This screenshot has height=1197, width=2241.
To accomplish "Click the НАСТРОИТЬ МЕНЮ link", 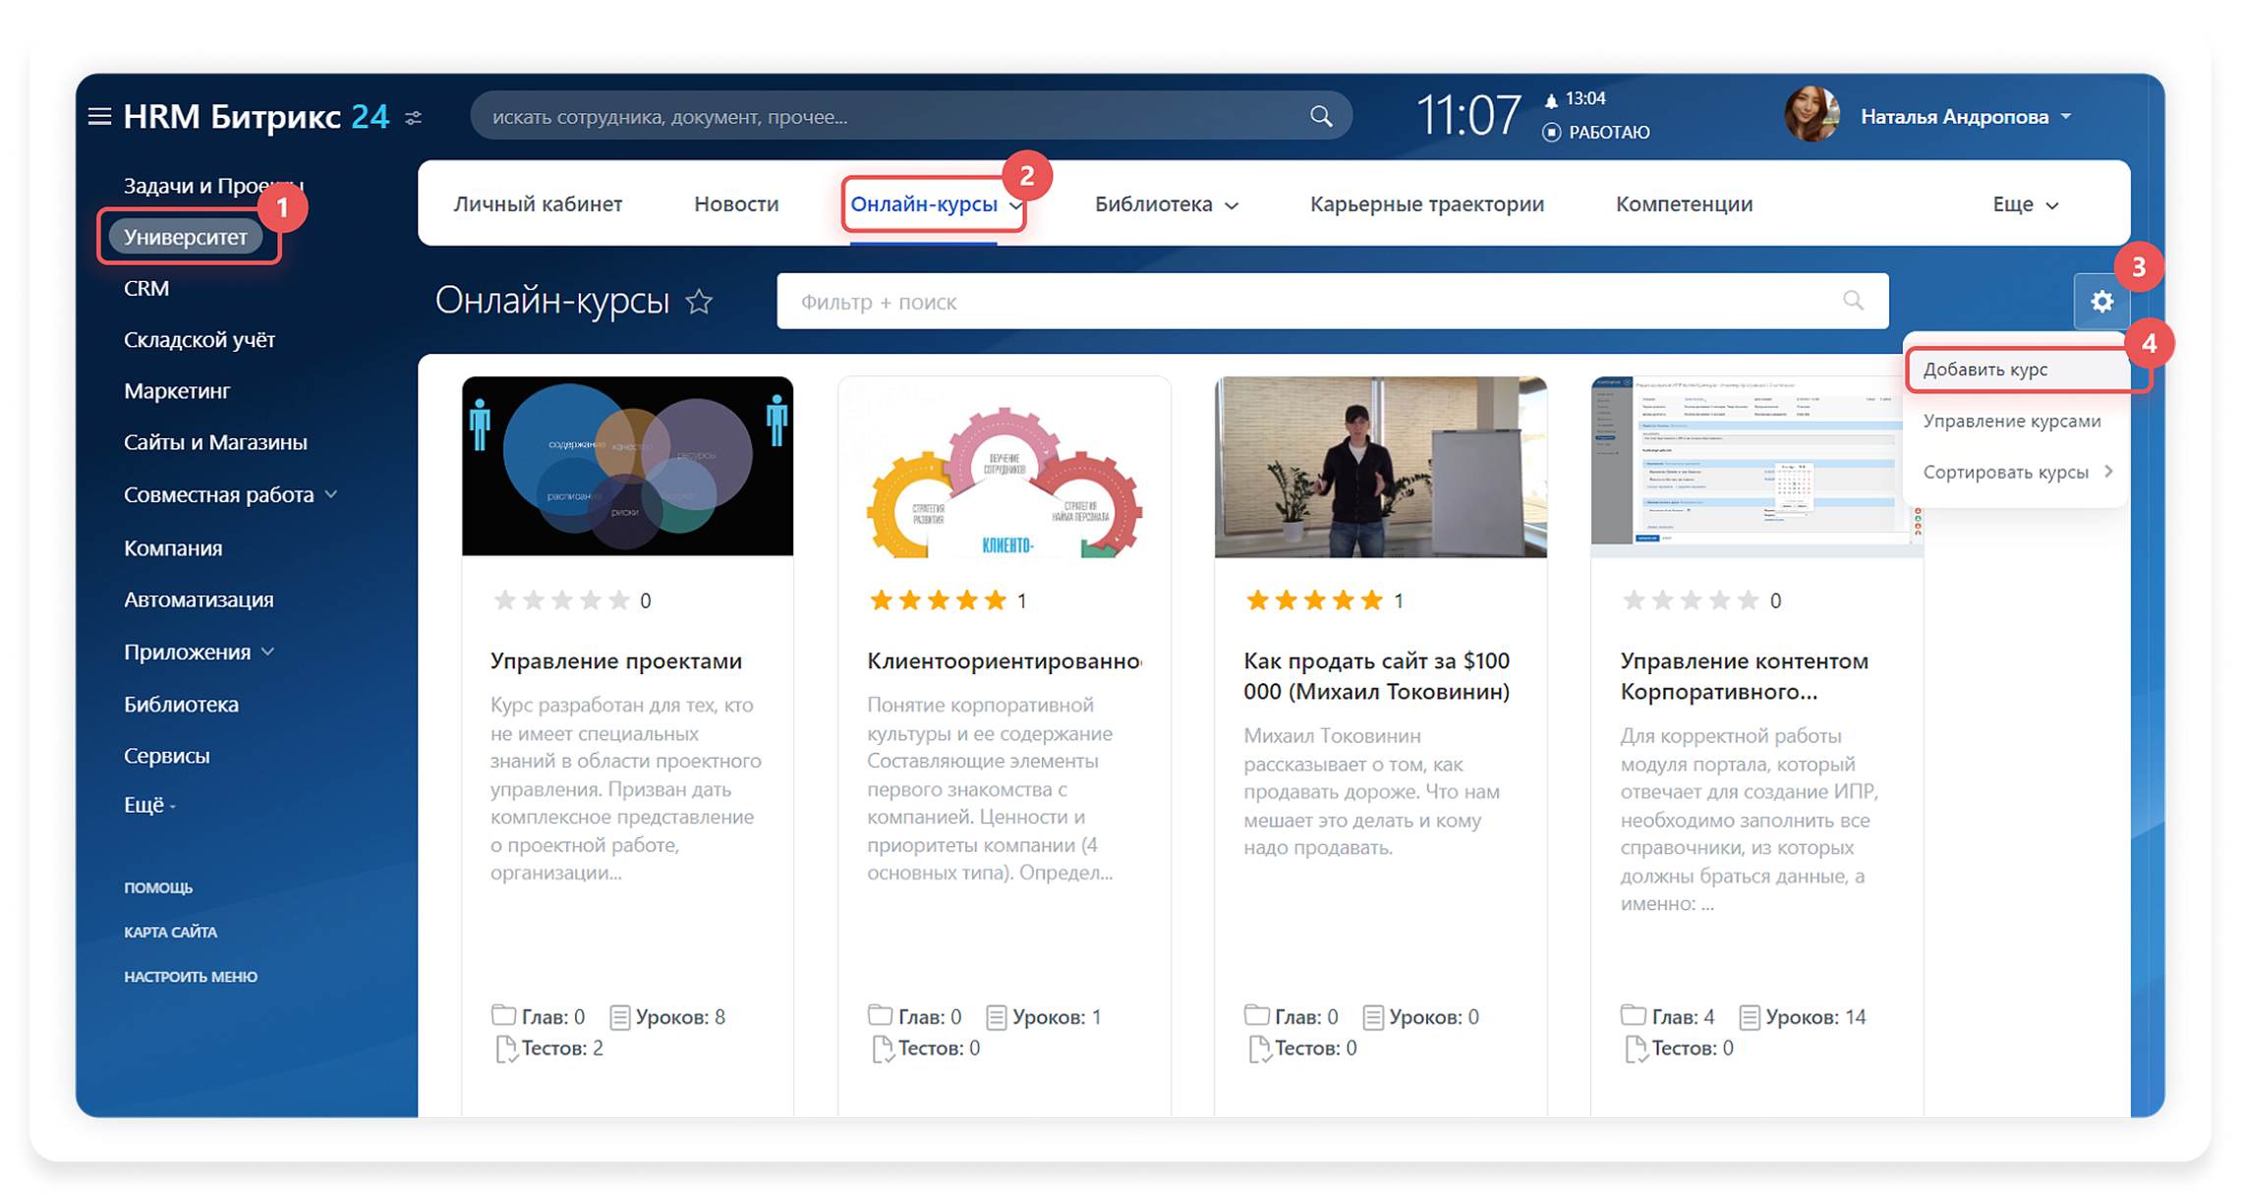I will (191, 976).
